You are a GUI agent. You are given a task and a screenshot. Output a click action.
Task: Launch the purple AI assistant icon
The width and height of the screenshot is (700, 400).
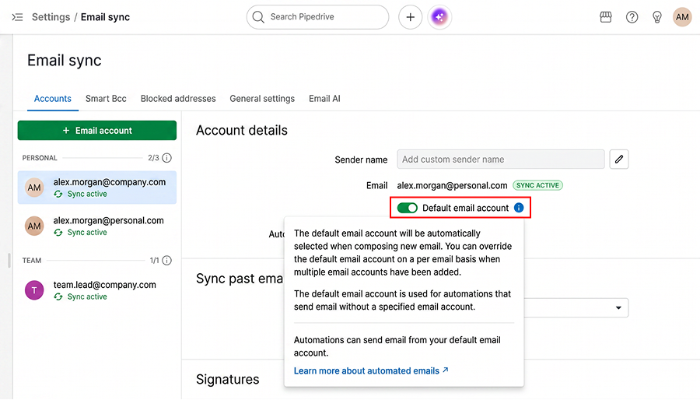439,17
